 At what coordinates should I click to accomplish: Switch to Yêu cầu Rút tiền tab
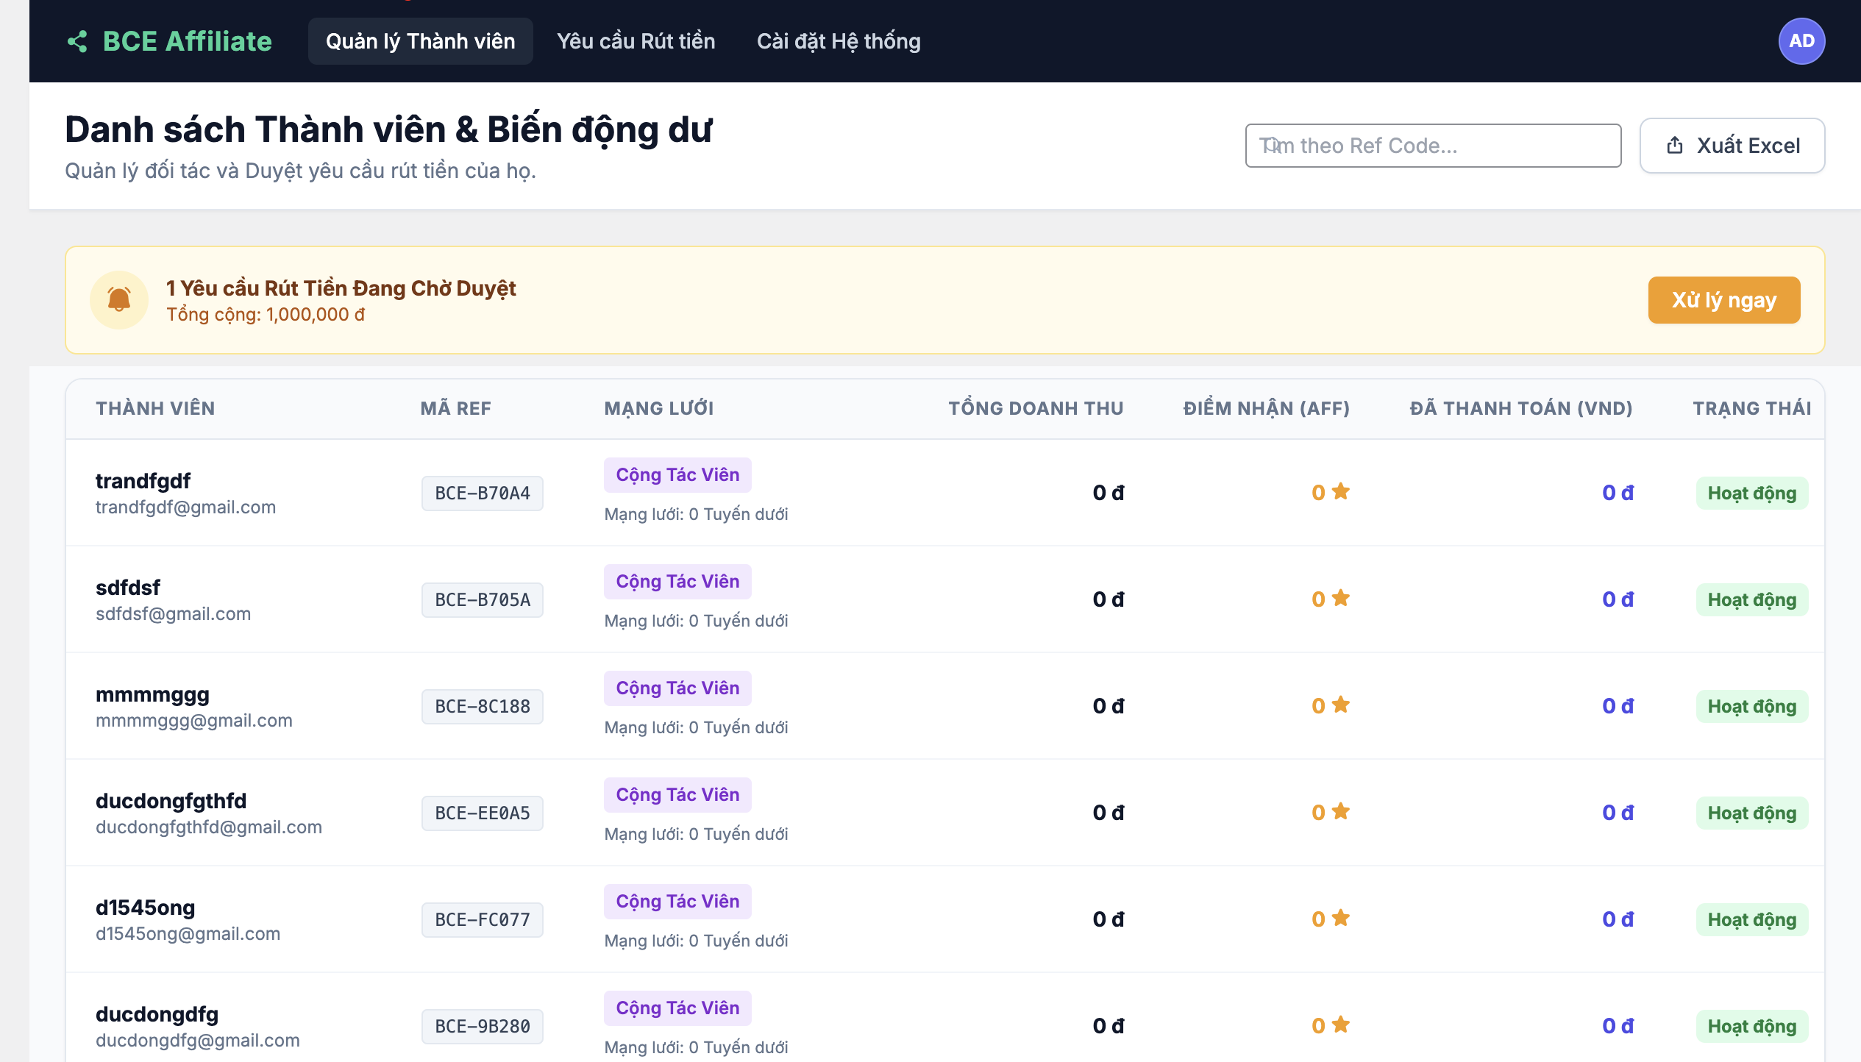[x=636, y=41]
